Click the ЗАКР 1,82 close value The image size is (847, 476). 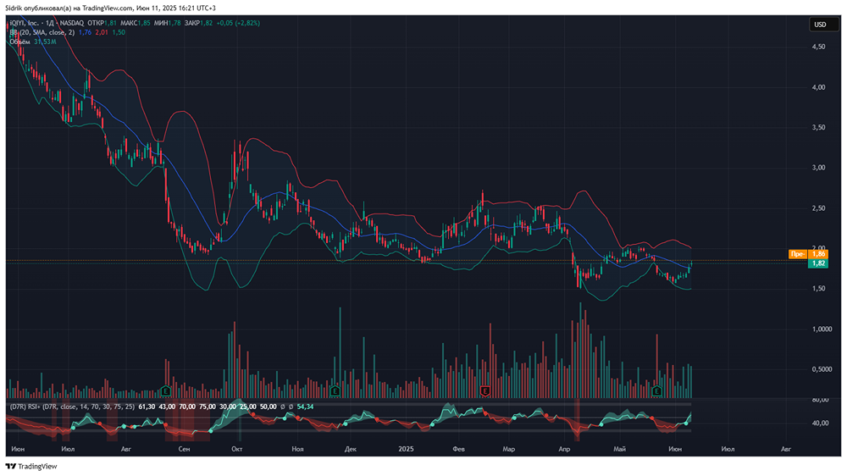[198, 23]
